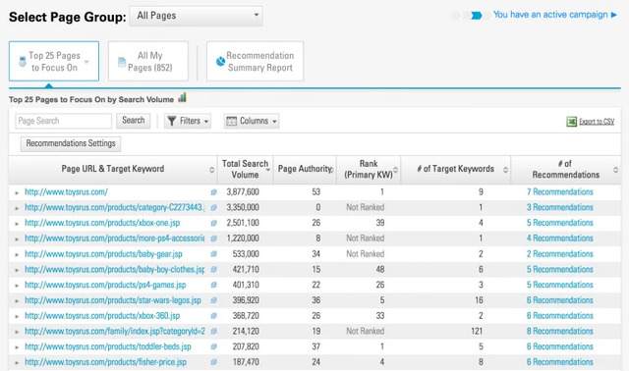Open the 3 Recommendations link
This screenshot has height=371, width=629.
pyautogui.click(x=559, y=207)
